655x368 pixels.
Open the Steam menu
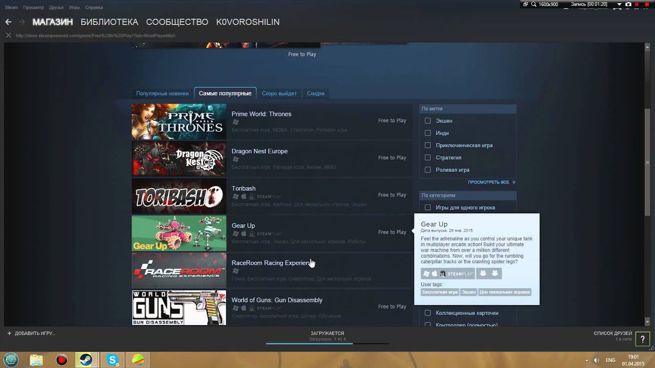pyautogui.click(x=11, y=8)
